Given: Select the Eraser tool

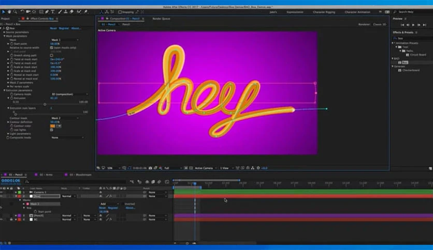Looking at the screenshot, I should [71, 12].
